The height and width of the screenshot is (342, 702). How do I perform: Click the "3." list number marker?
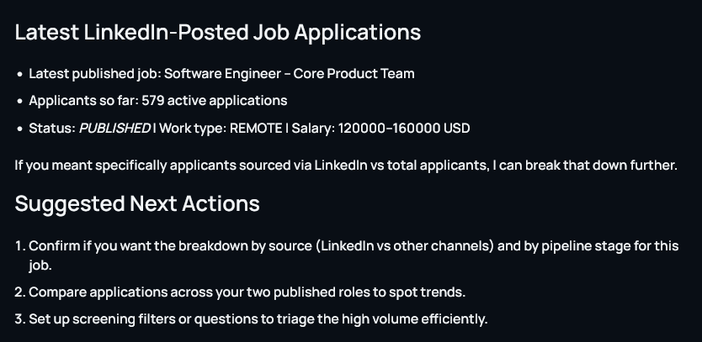click(20, 319)
